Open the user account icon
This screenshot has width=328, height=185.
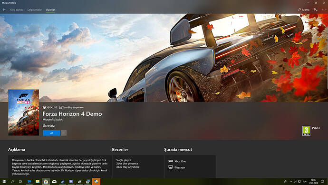[x=316, y=10]
